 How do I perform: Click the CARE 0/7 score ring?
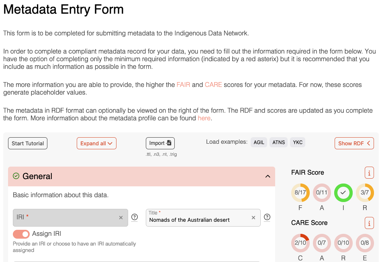322,243
